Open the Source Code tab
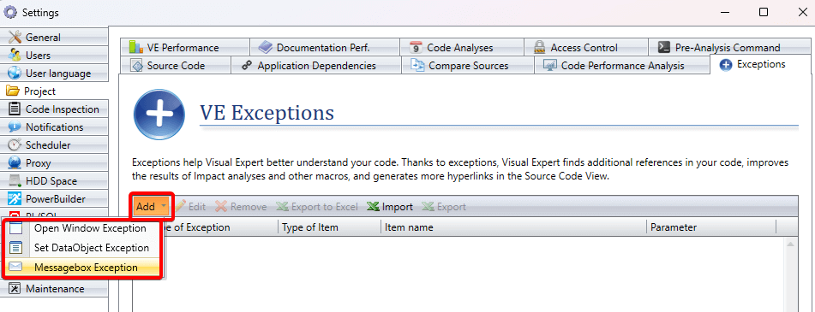Viewport: 815px width, 312px height. point(176,65)
